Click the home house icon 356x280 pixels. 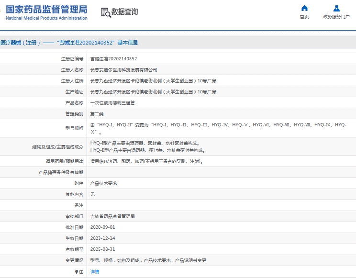click(304, 9)
